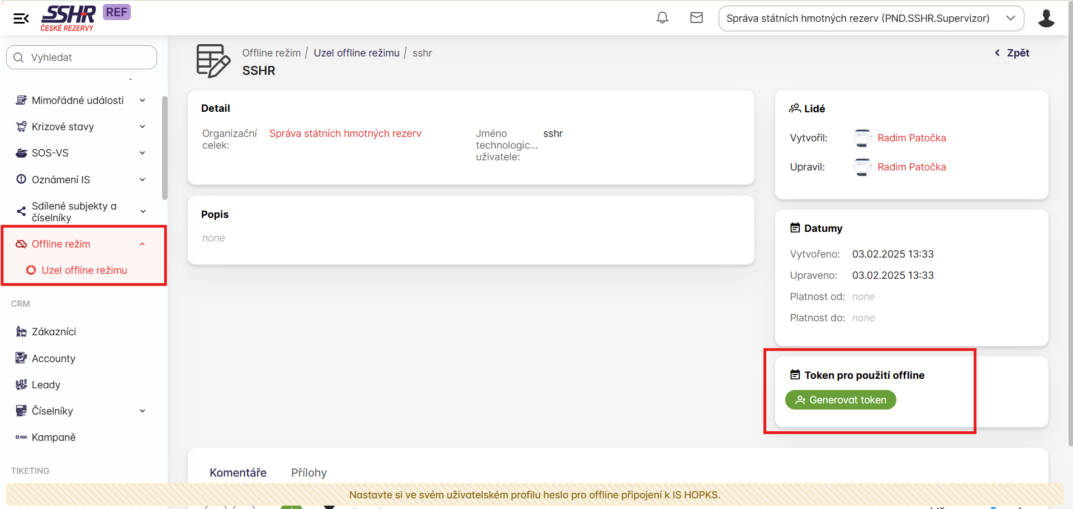Expand the Krizové stavy section
This screenshot has height=509, width=1073.
(x=142, y=127)
